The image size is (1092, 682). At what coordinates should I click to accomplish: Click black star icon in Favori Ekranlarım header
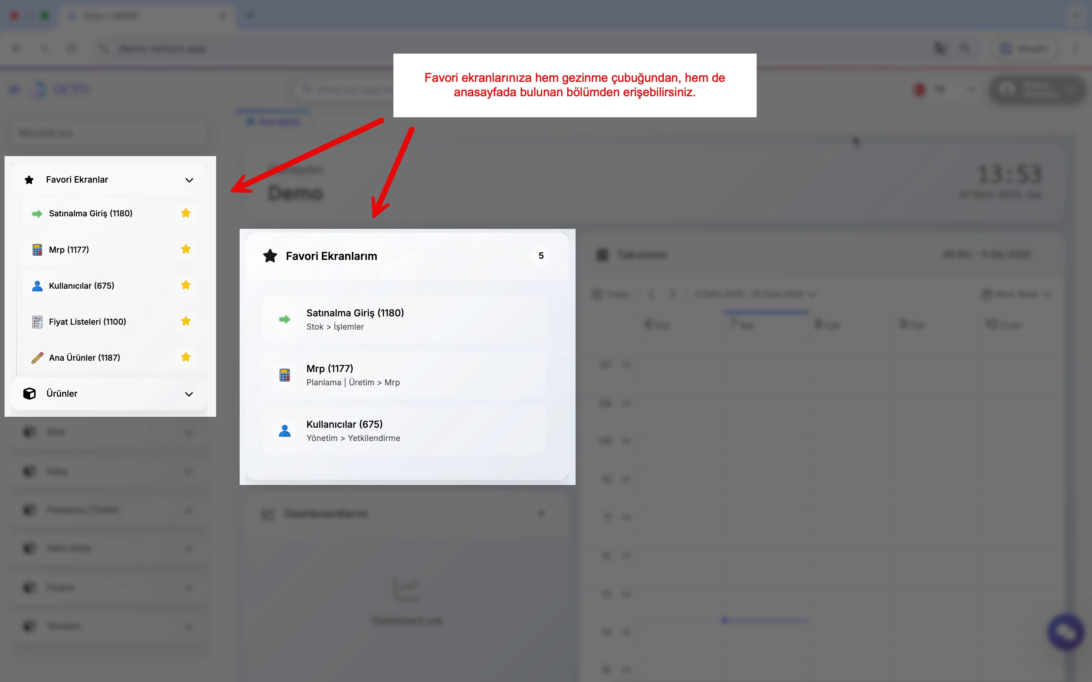[270, 256]
